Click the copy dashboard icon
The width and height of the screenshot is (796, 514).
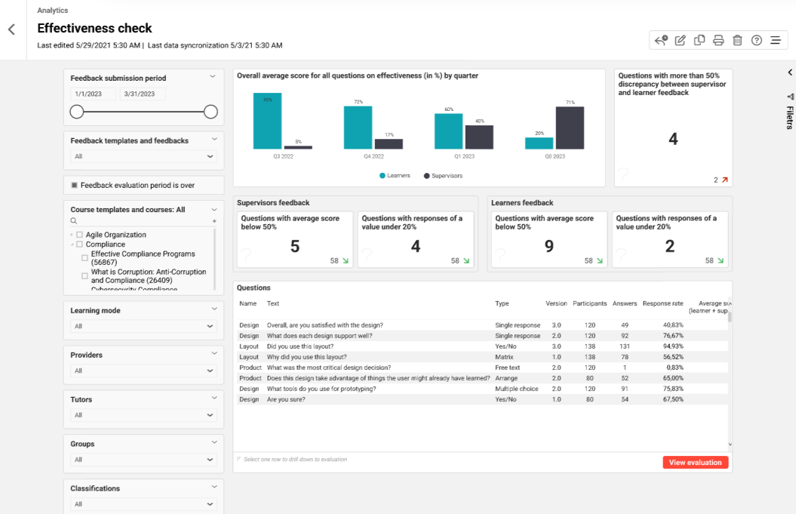(699, 40)
